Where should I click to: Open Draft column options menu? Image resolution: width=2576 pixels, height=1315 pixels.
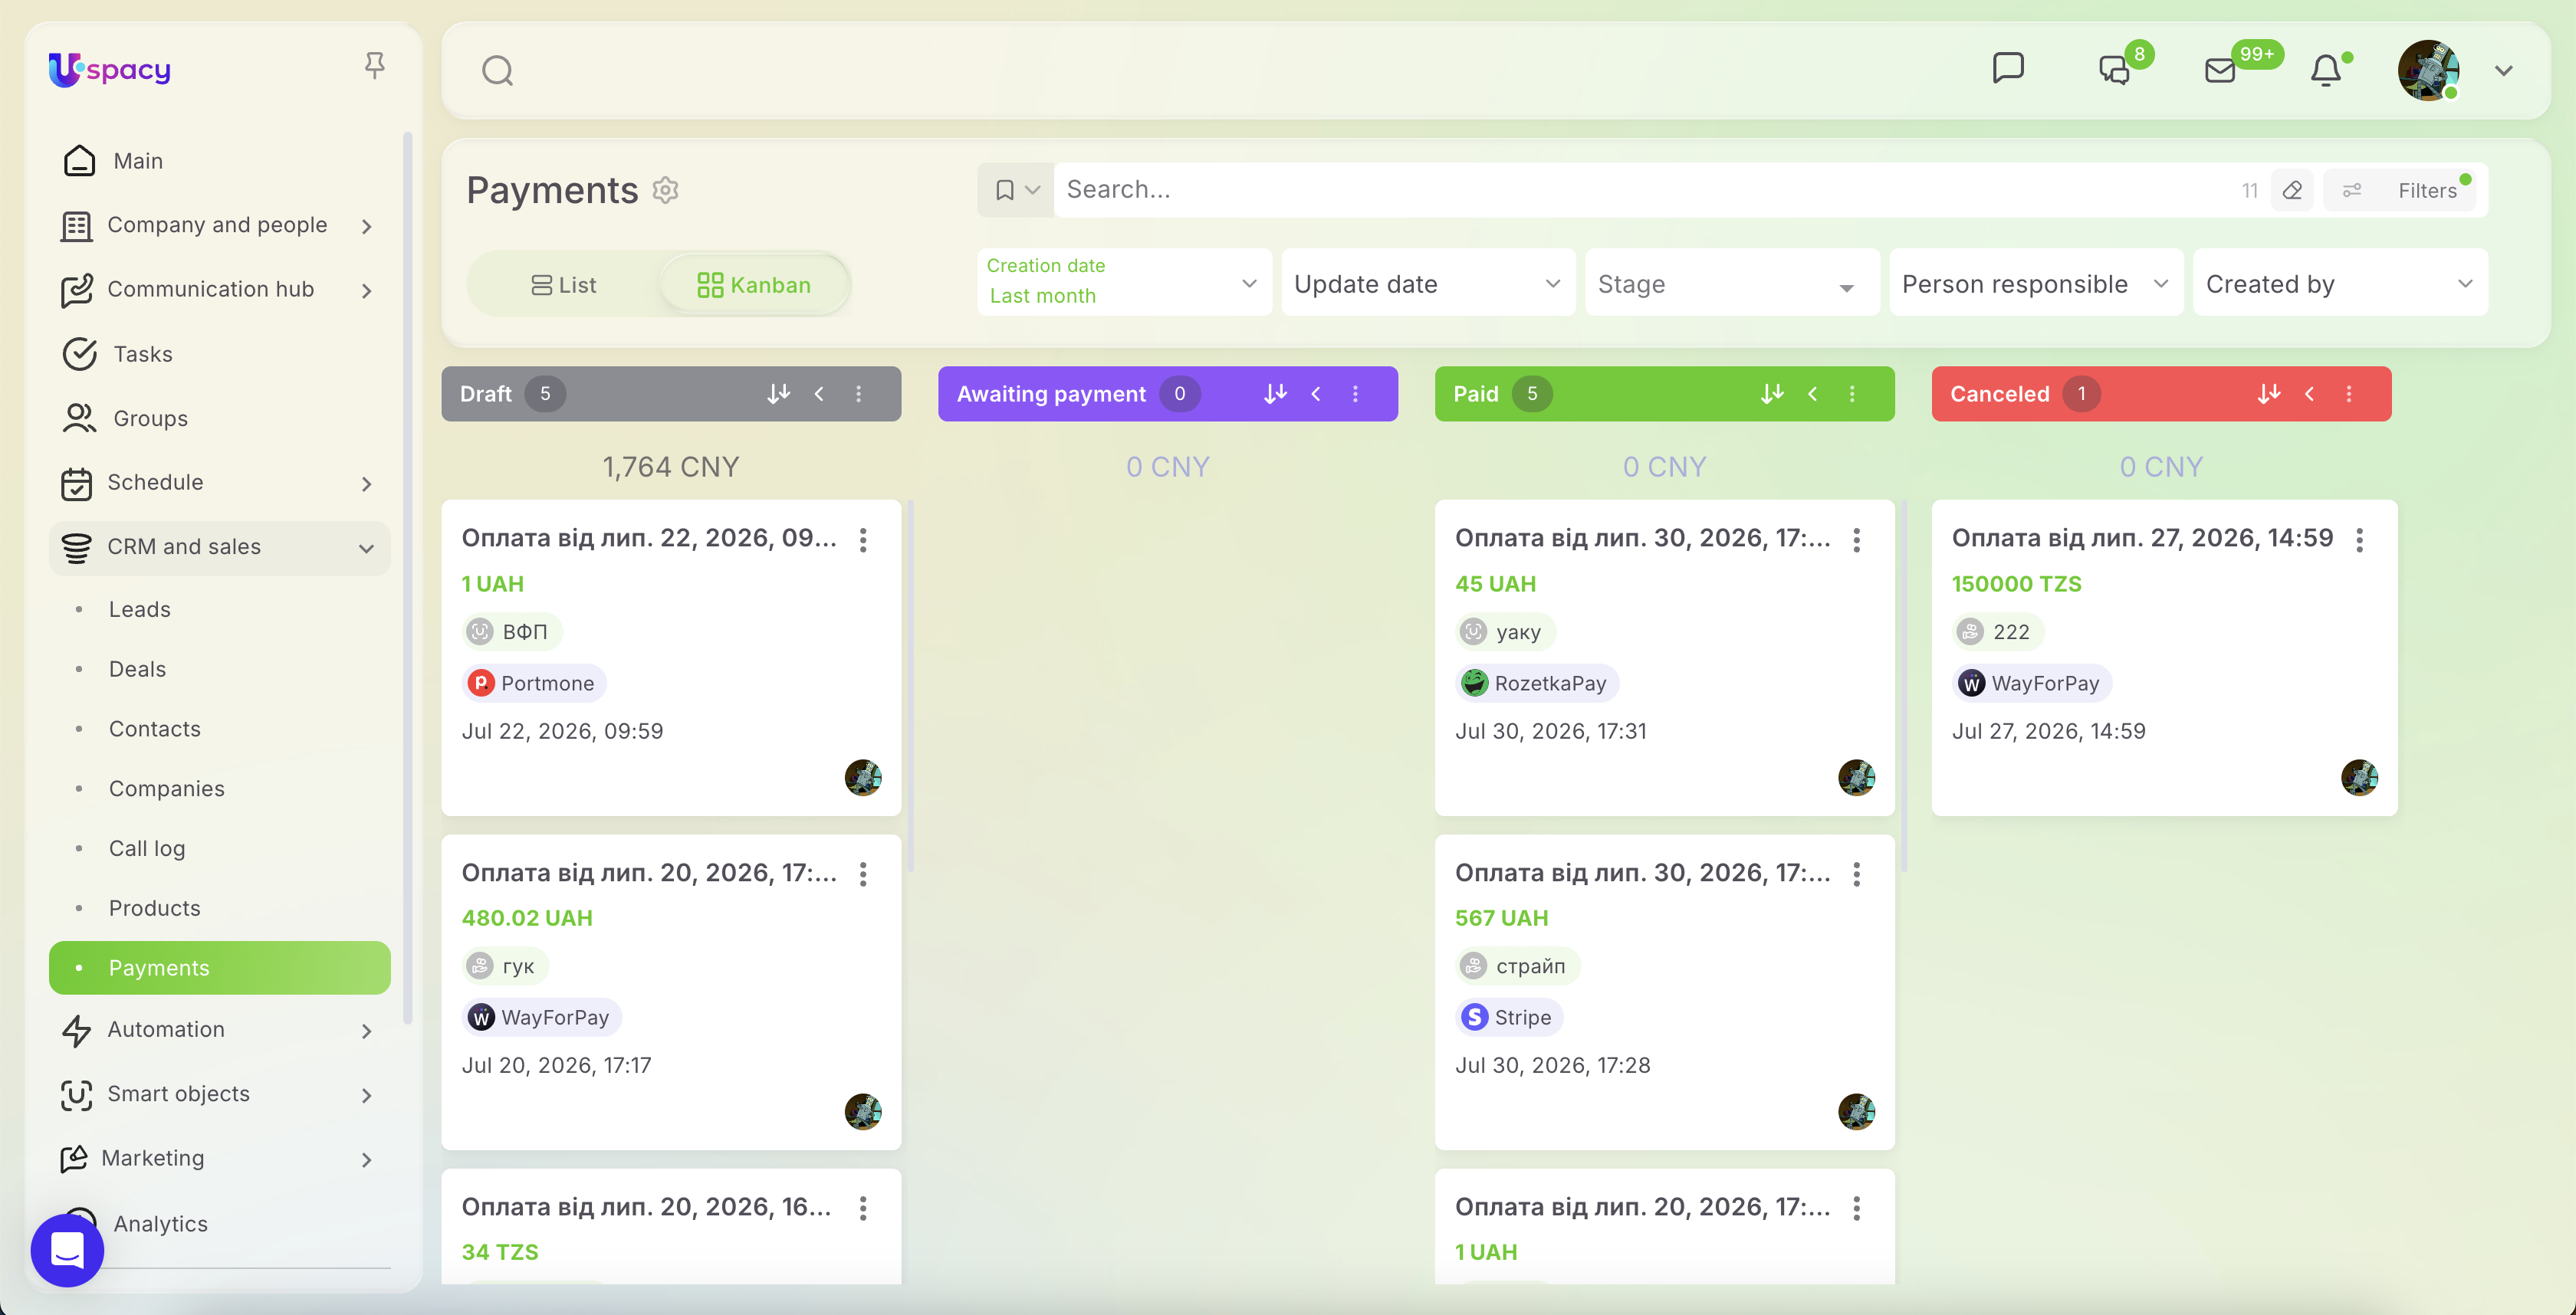click(x=858, y=394)
